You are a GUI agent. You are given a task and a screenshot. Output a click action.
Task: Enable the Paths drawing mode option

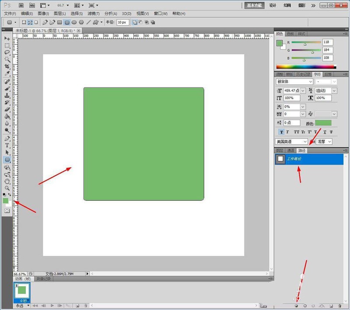pos(30,22)
